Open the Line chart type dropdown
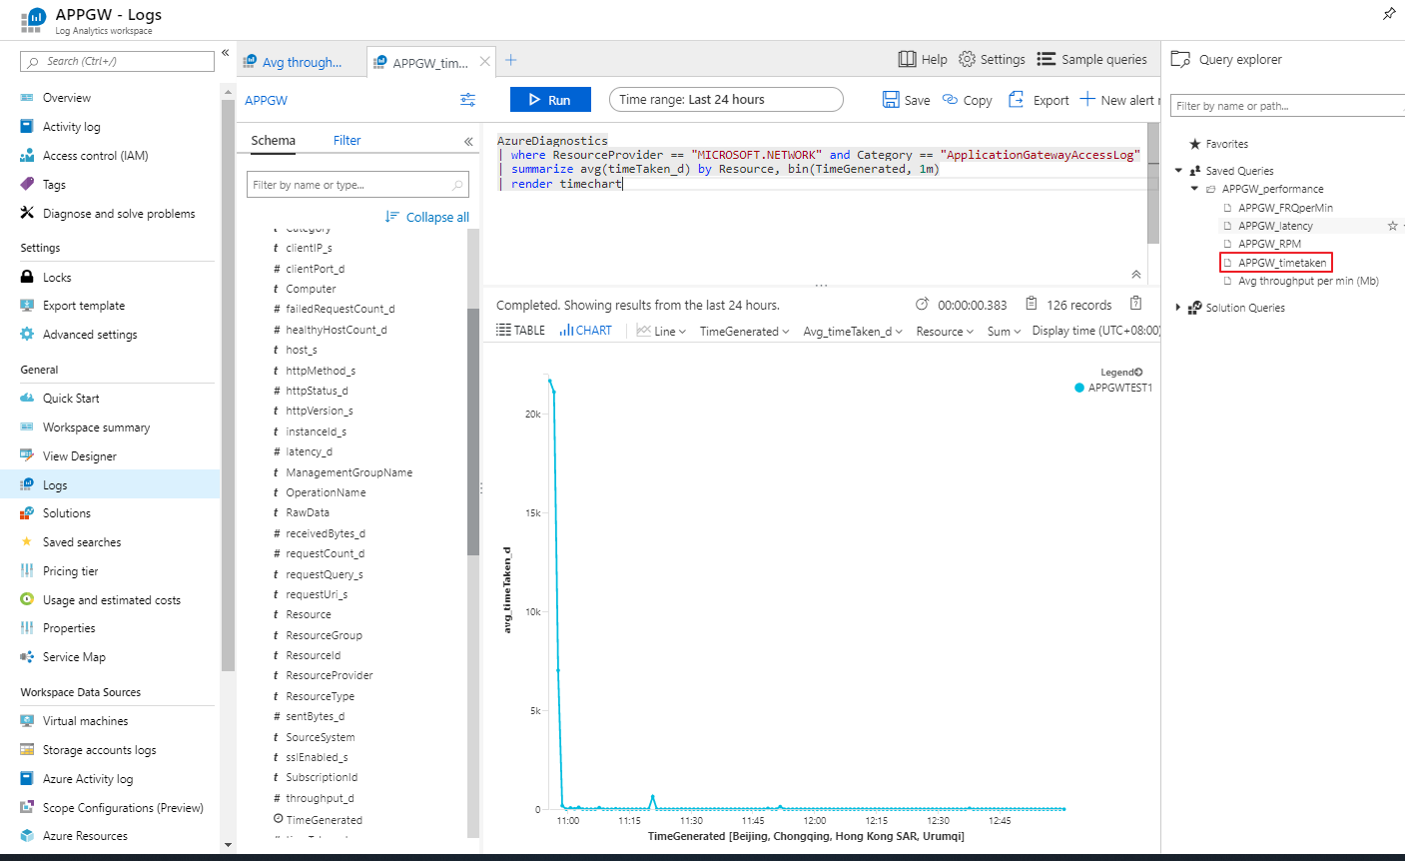This screenshot has height=861, width=1405. coord(662,332)
